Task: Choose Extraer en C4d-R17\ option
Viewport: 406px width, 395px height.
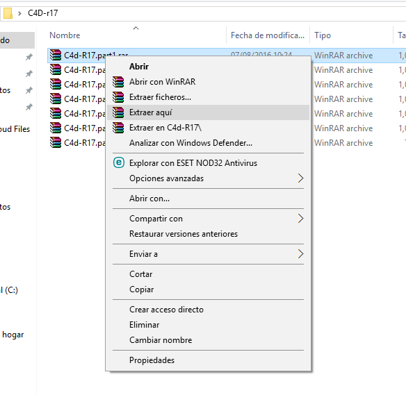Action: [x=208, y=128]
